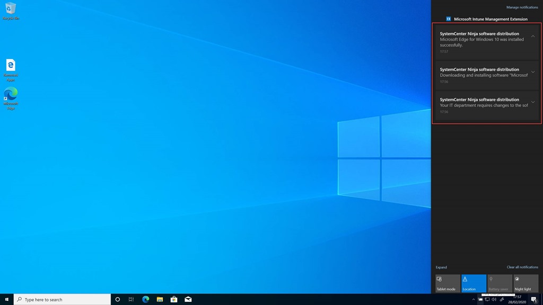This screenshot has width=543, height=305.
Task: Open Task View in the taskbar
Action: [131, 299]
